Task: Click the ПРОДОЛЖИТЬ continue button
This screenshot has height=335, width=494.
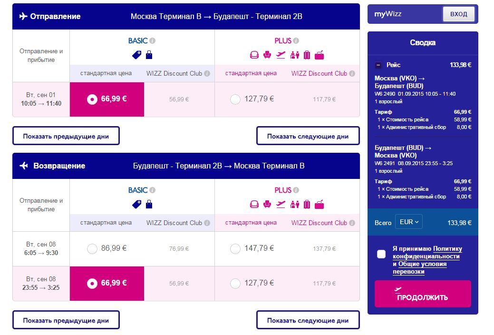Action: 423,294
